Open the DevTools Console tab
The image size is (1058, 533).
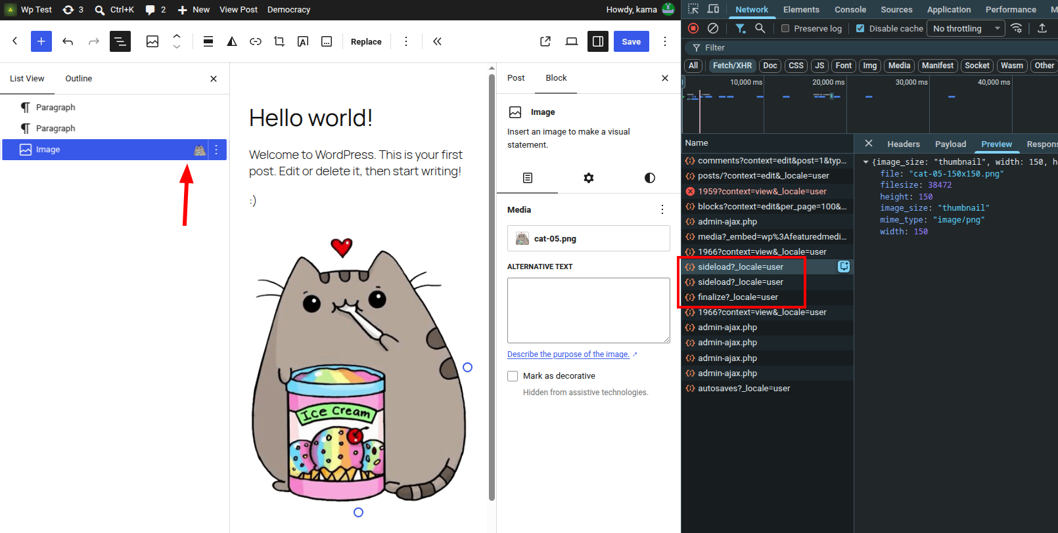pos(850,10)
